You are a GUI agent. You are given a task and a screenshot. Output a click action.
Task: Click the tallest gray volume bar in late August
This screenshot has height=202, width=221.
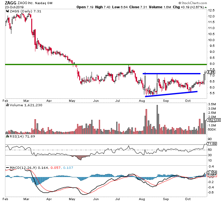click(157, 119)
